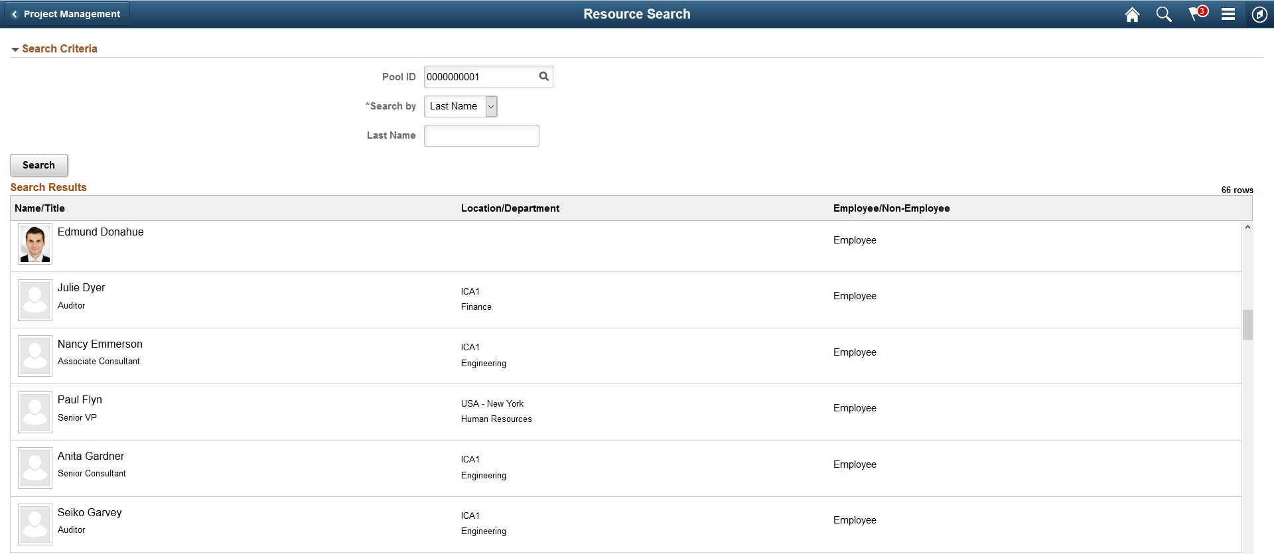Select Edmund Donahue's photo thumbnail

coord(35,243)
